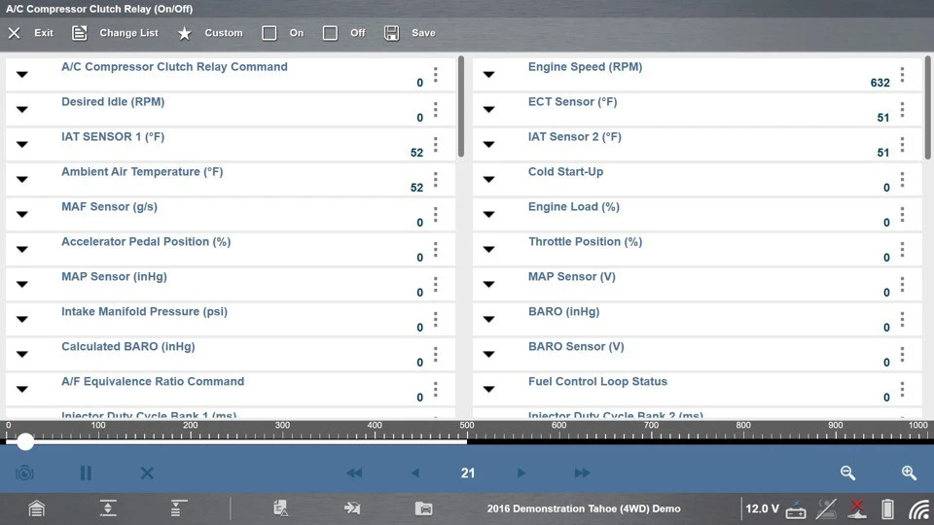Expand A/C Compressor Clutch Relay Command row
This screenshot has height=525, width=934.
[x=22, y=75]
